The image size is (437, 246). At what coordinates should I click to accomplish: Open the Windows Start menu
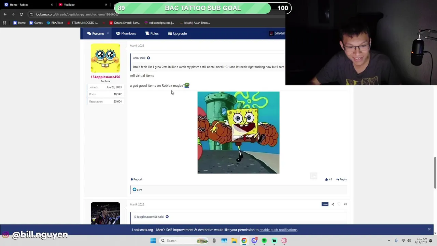pyautogui.click(x=153, y=241)
